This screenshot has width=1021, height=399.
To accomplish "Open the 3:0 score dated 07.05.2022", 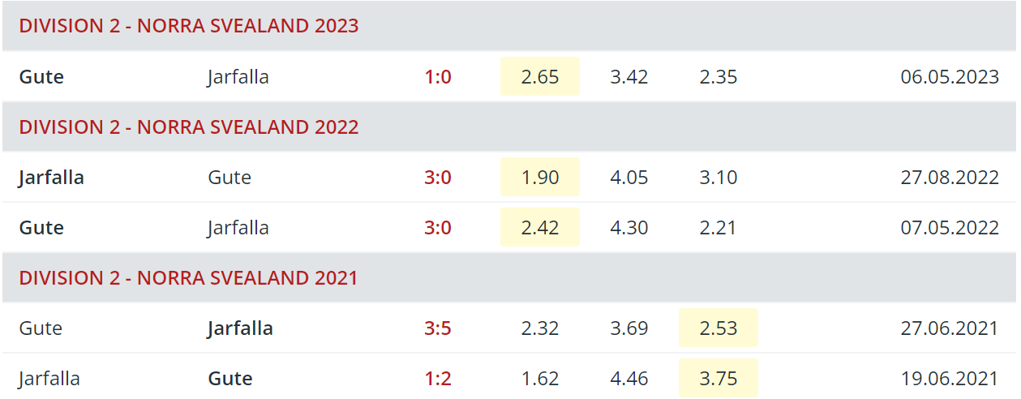I will point(438,228).
